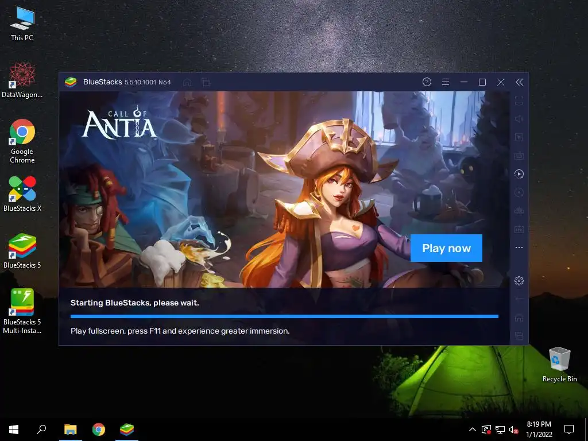This screenshot has width=588, height=441.
Task: Click the cursor lock icon in BlueStacks sidebar
Action: 519,137
